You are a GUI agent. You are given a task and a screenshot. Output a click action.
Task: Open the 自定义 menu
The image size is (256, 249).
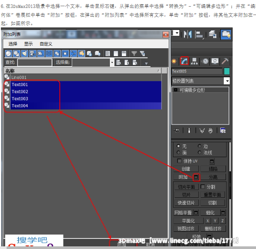[46, 44]
